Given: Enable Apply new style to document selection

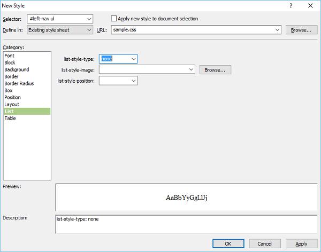Looking at the screenshot, I should (x=113, y=19).
